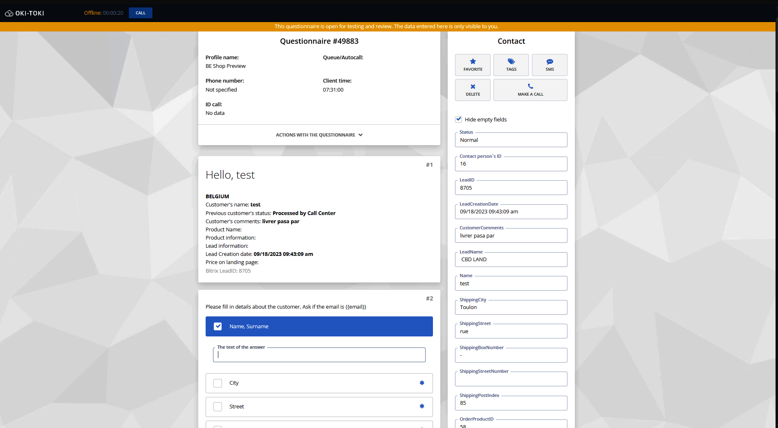Viewport: 778px width, 428px height.
Task: Click the BE Shop Preview profile name
Action: [x=226, y=66]
